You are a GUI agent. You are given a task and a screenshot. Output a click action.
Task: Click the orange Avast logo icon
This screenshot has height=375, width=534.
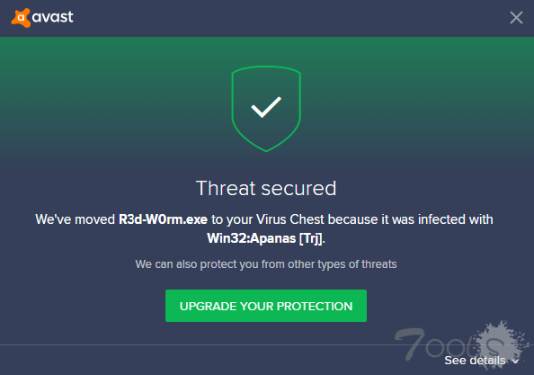point(21,17)
